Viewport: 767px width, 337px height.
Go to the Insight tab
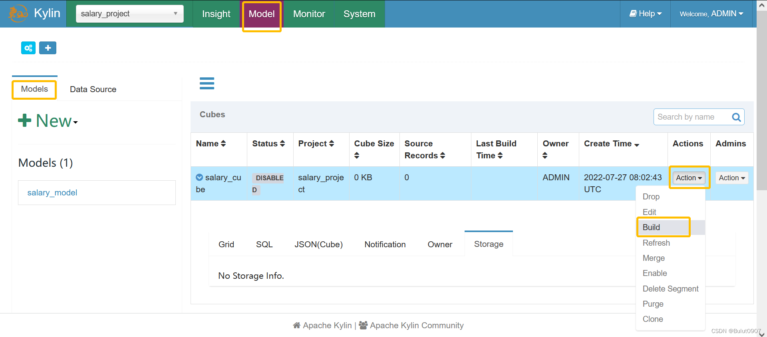pyautogui.click(x=216, y=14)
